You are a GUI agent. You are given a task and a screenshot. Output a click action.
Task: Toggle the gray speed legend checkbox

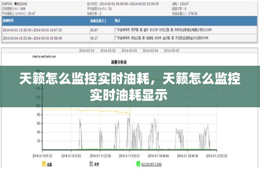pyautogui.click(x=91, y=164)
